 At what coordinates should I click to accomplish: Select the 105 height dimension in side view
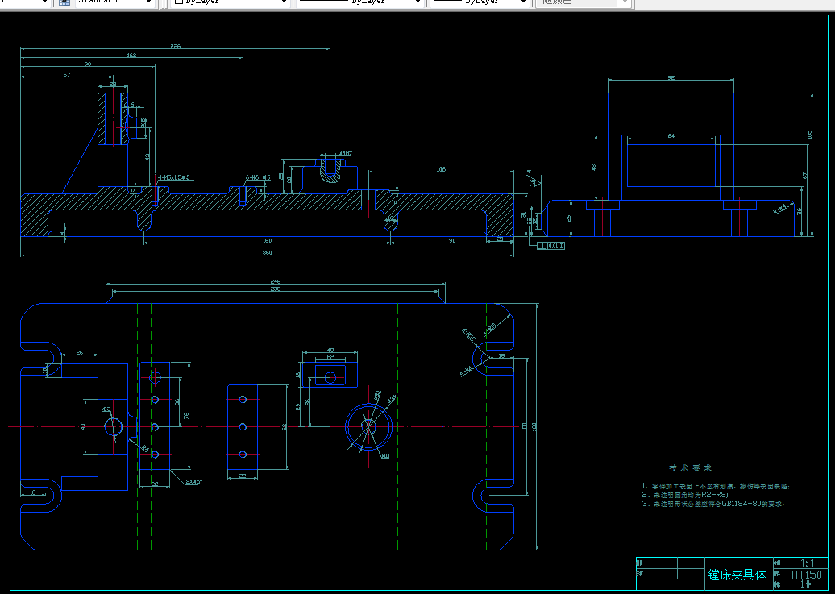click(810, 135)
